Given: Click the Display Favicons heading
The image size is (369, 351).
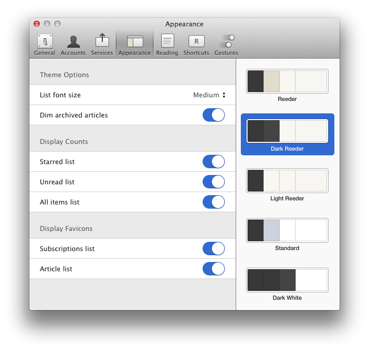Looking at the screenshot, I should coord(66,228).
